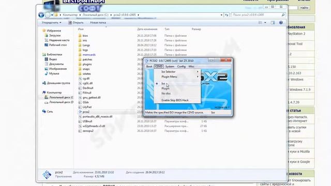
Task: Click the logs folder icon
Action: [80, 50]
